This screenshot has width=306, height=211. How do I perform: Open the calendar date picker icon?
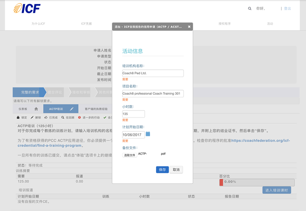[148, 134]
